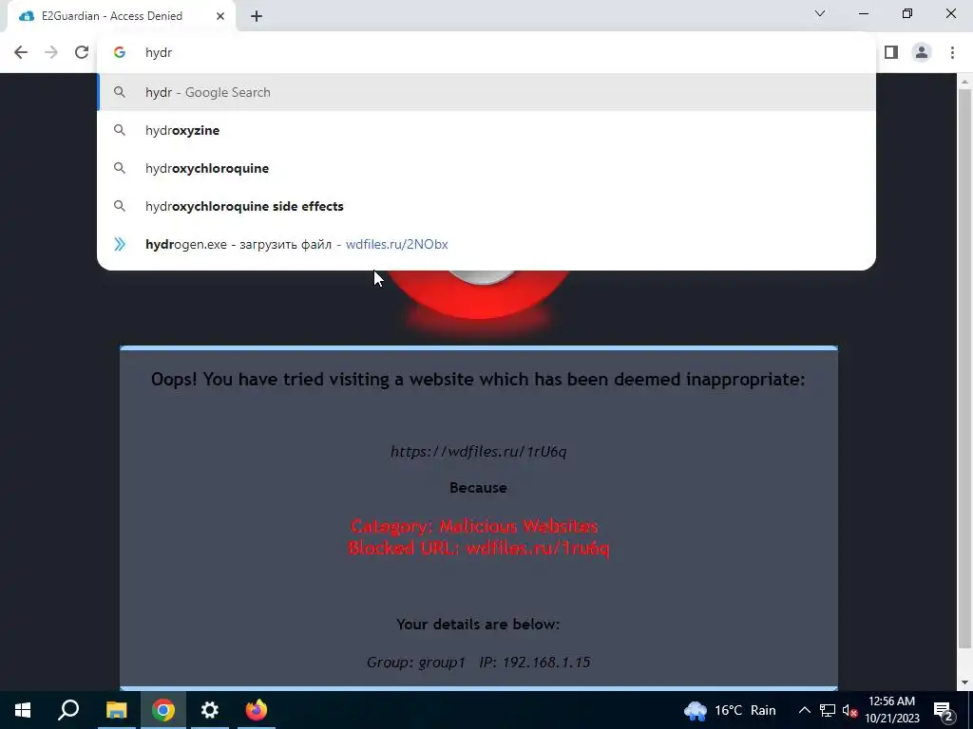The height and width of the screenshot is (729, 973).
Task: Reload the current page
Action: [82, 53]
